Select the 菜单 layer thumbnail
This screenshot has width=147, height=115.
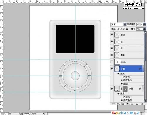(x=117, y=55)
